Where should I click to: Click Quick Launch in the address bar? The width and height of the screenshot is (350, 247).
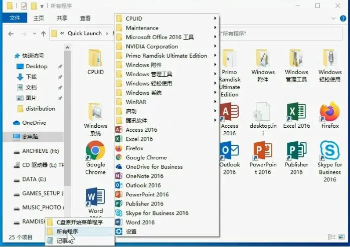(x=85, y=33)
